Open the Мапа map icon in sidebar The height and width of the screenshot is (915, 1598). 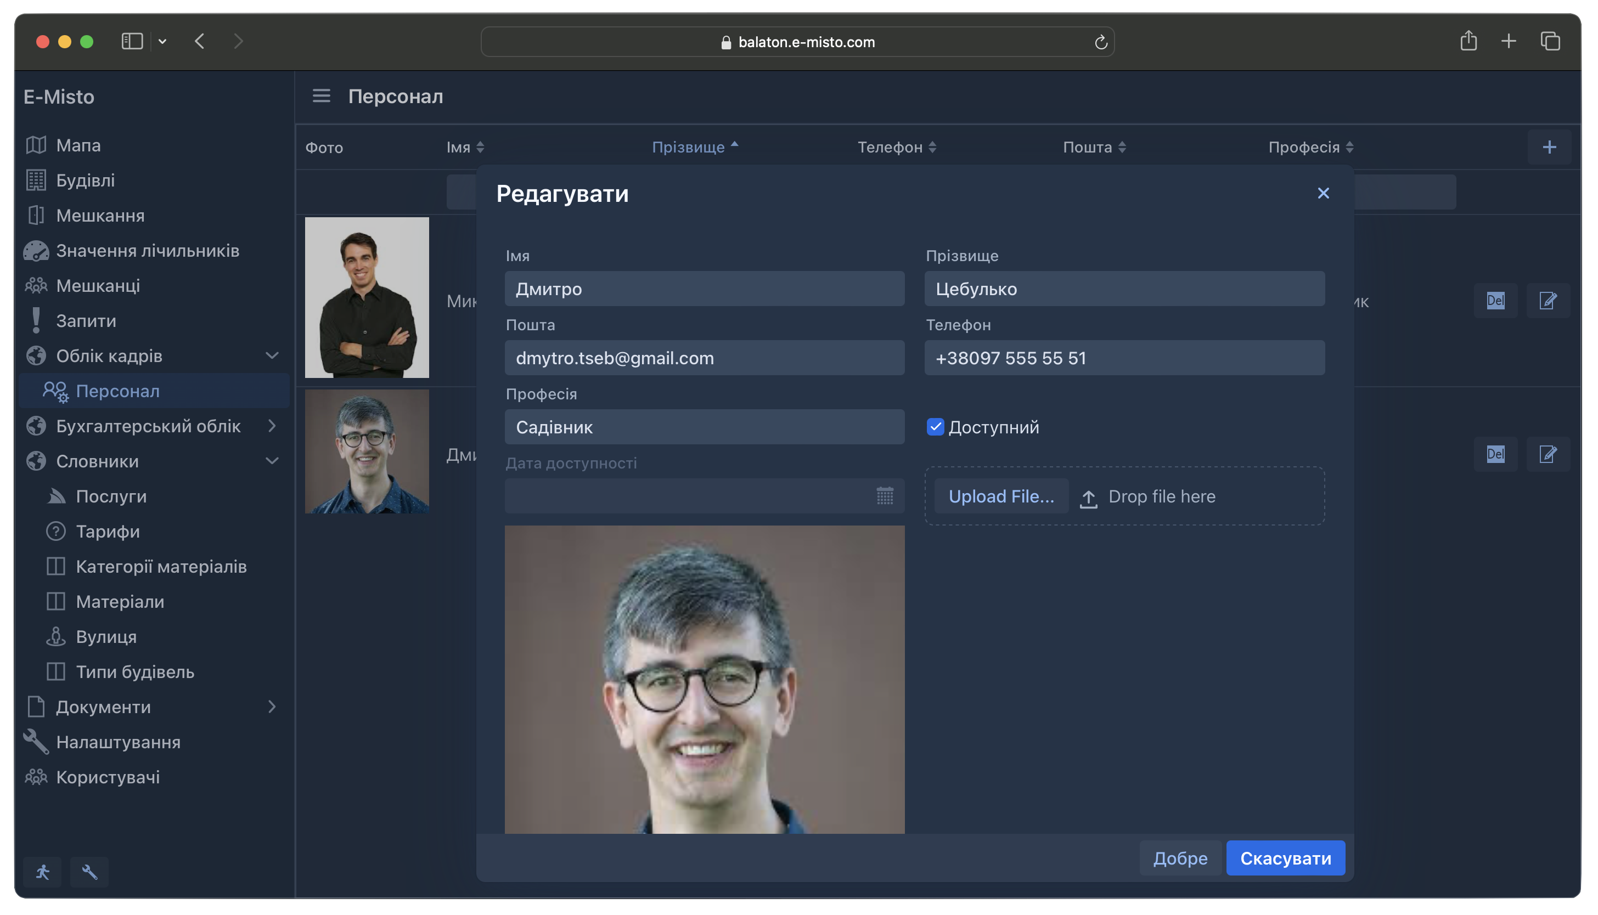tap(36, 145)
